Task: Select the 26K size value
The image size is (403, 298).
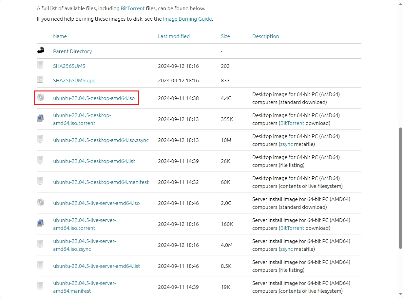Action: [x=225, y=161]
